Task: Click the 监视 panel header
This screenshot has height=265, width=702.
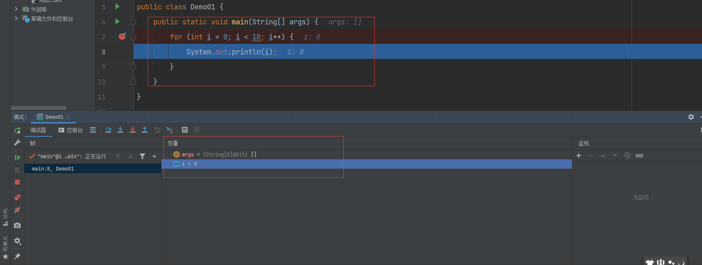Action: click(584, 143)
